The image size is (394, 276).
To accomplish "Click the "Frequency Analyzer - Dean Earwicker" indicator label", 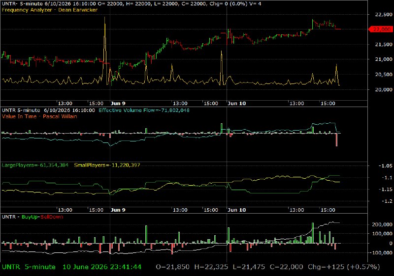I will pyautogui.click(x=50, y=10).
